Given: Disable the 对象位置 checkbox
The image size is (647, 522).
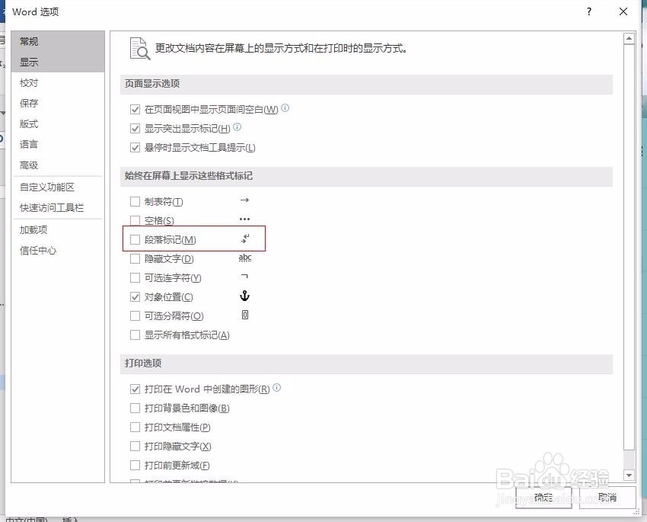Looking at the screenshot, I should [x=135, y=296].
